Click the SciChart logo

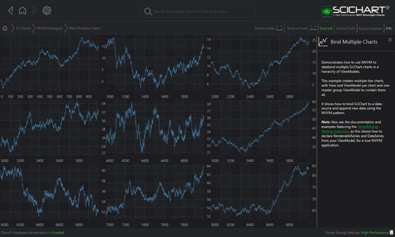(x=355, y=11)
